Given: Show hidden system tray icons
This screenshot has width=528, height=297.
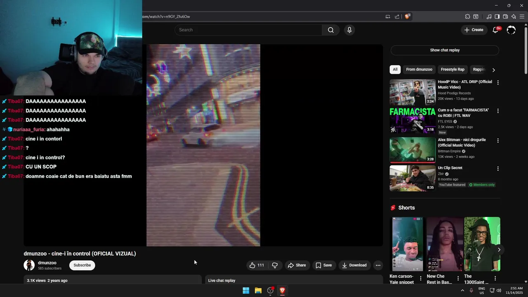Looking at the screenshot, I should (462, 290).
